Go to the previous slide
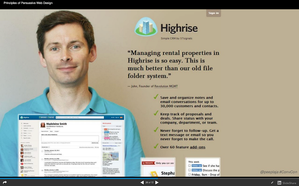This screenshot has width=299, height=186. [142, 183]
